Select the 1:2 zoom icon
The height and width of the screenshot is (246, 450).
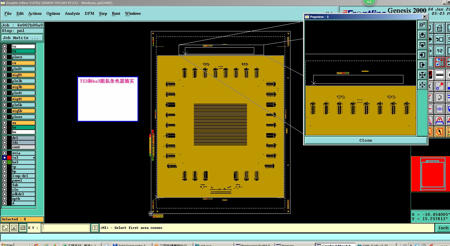coord(440,51)
